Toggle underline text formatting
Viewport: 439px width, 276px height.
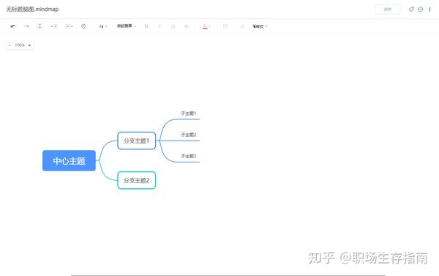pos(173,26)
